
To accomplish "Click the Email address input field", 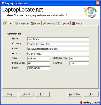I will [x=58, y=49].
